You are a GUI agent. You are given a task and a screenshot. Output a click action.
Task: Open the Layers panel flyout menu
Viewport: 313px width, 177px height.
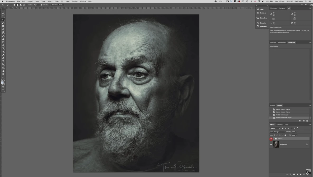point(310,124)
